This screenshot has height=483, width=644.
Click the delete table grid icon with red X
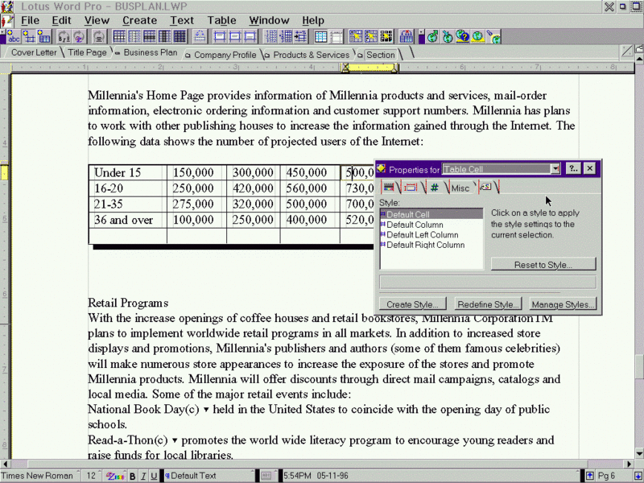407,37
